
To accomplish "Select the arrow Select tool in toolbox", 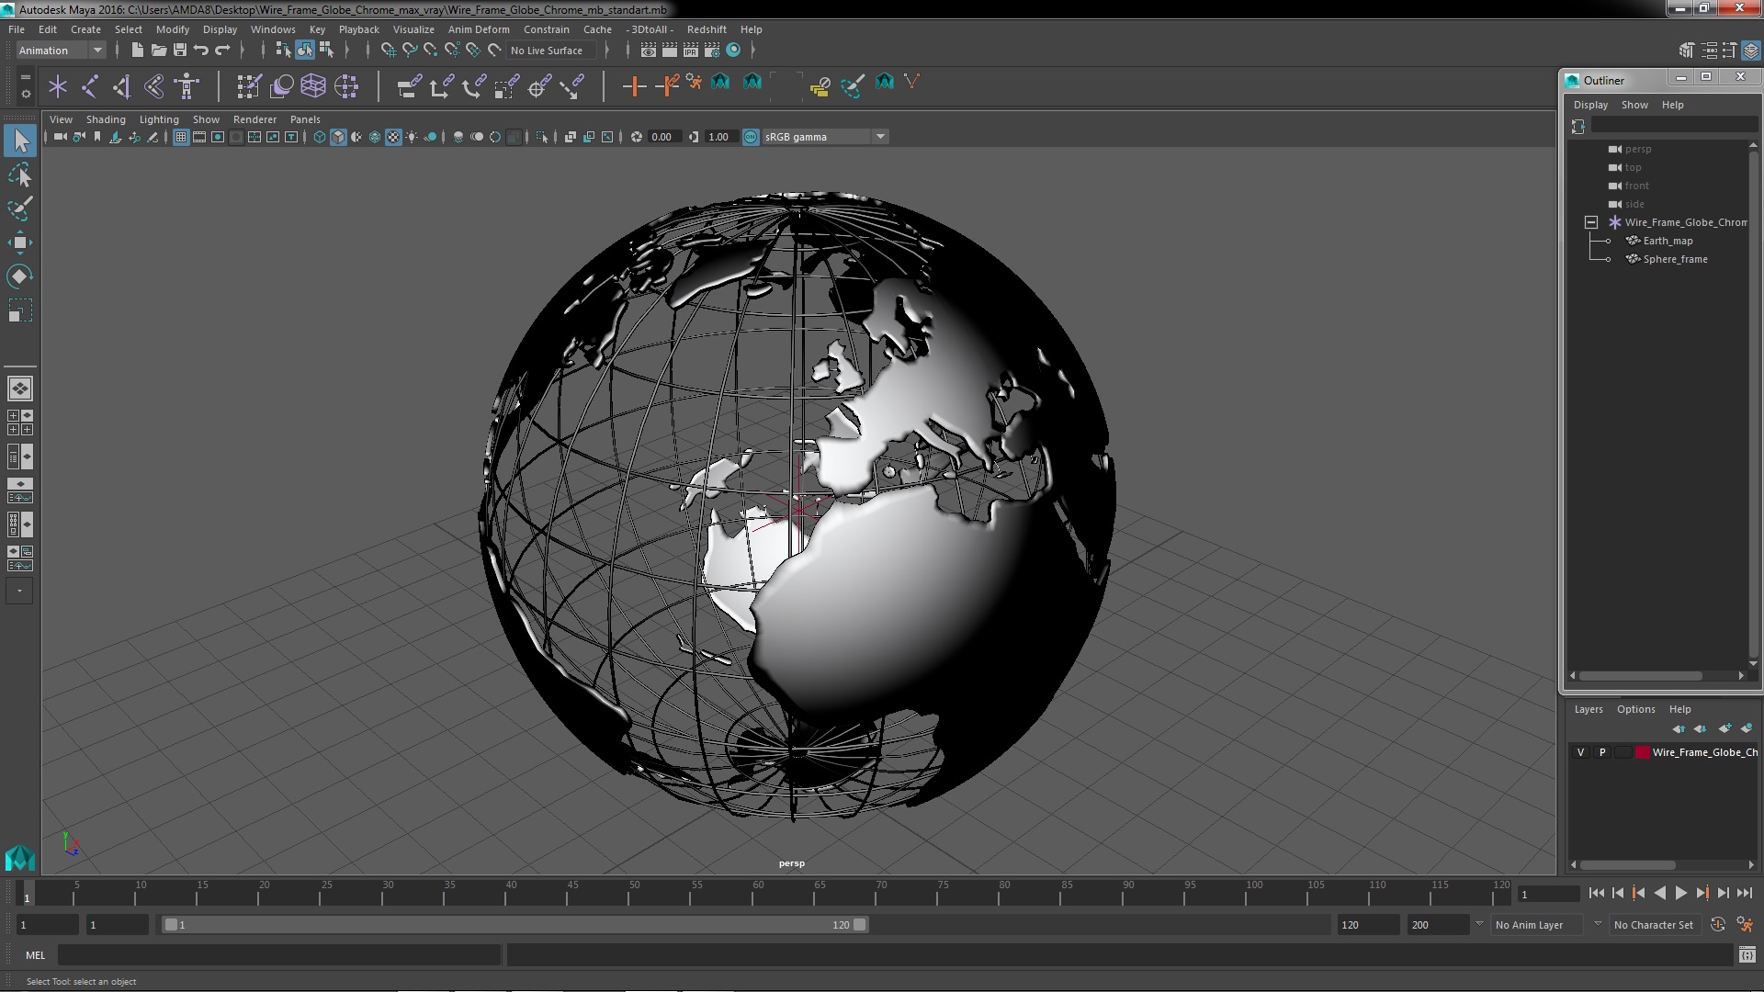I will [x=20, y=141].
